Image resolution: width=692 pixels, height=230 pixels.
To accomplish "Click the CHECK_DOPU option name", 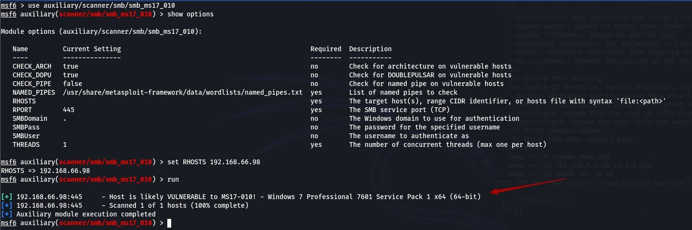I will point(32,75).
